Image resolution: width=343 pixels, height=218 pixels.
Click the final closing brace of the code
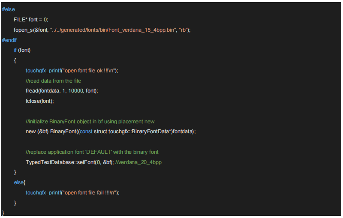pyautogui.click(x=3, y=213)
